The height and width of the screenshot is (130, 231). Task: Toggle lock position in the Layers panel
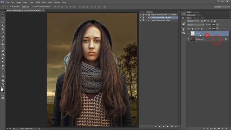pos(199,29)
